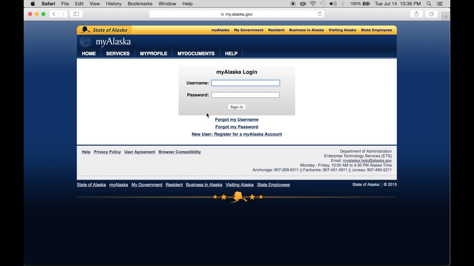Open the MYDOCUMENTS tab
Image resolution: width=474 pixels, height=266 pixels.
pos(196,54)
